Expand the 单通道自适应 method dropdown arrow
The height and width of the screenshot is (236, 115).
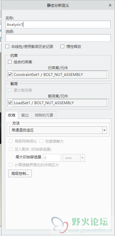pos(105,130)
